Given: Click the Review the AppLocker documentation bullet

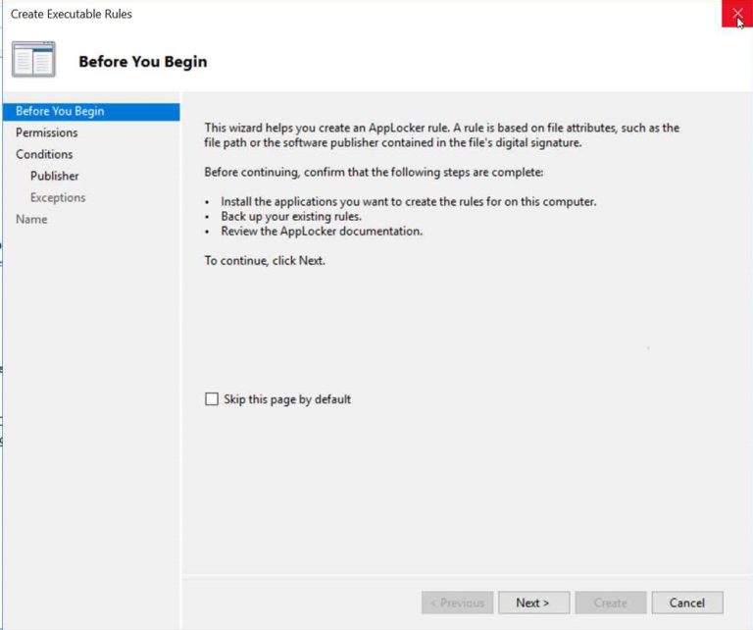Looking at the screenshot, I should pos(321,231).
